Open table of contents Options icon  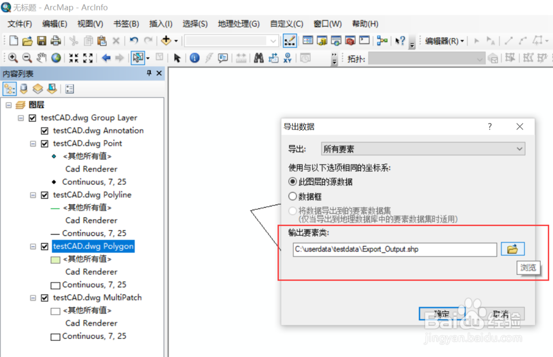(x=70, y=89)
